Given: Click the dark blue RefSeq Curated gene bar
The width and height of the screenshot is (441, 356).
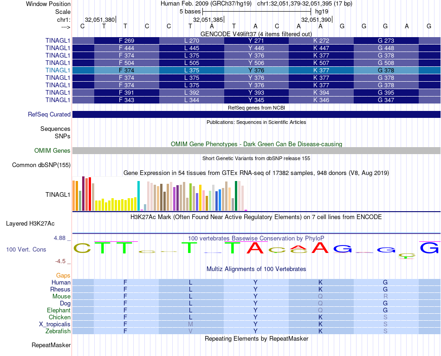Looking at the screenshot, I should click(x=256, y=115).
